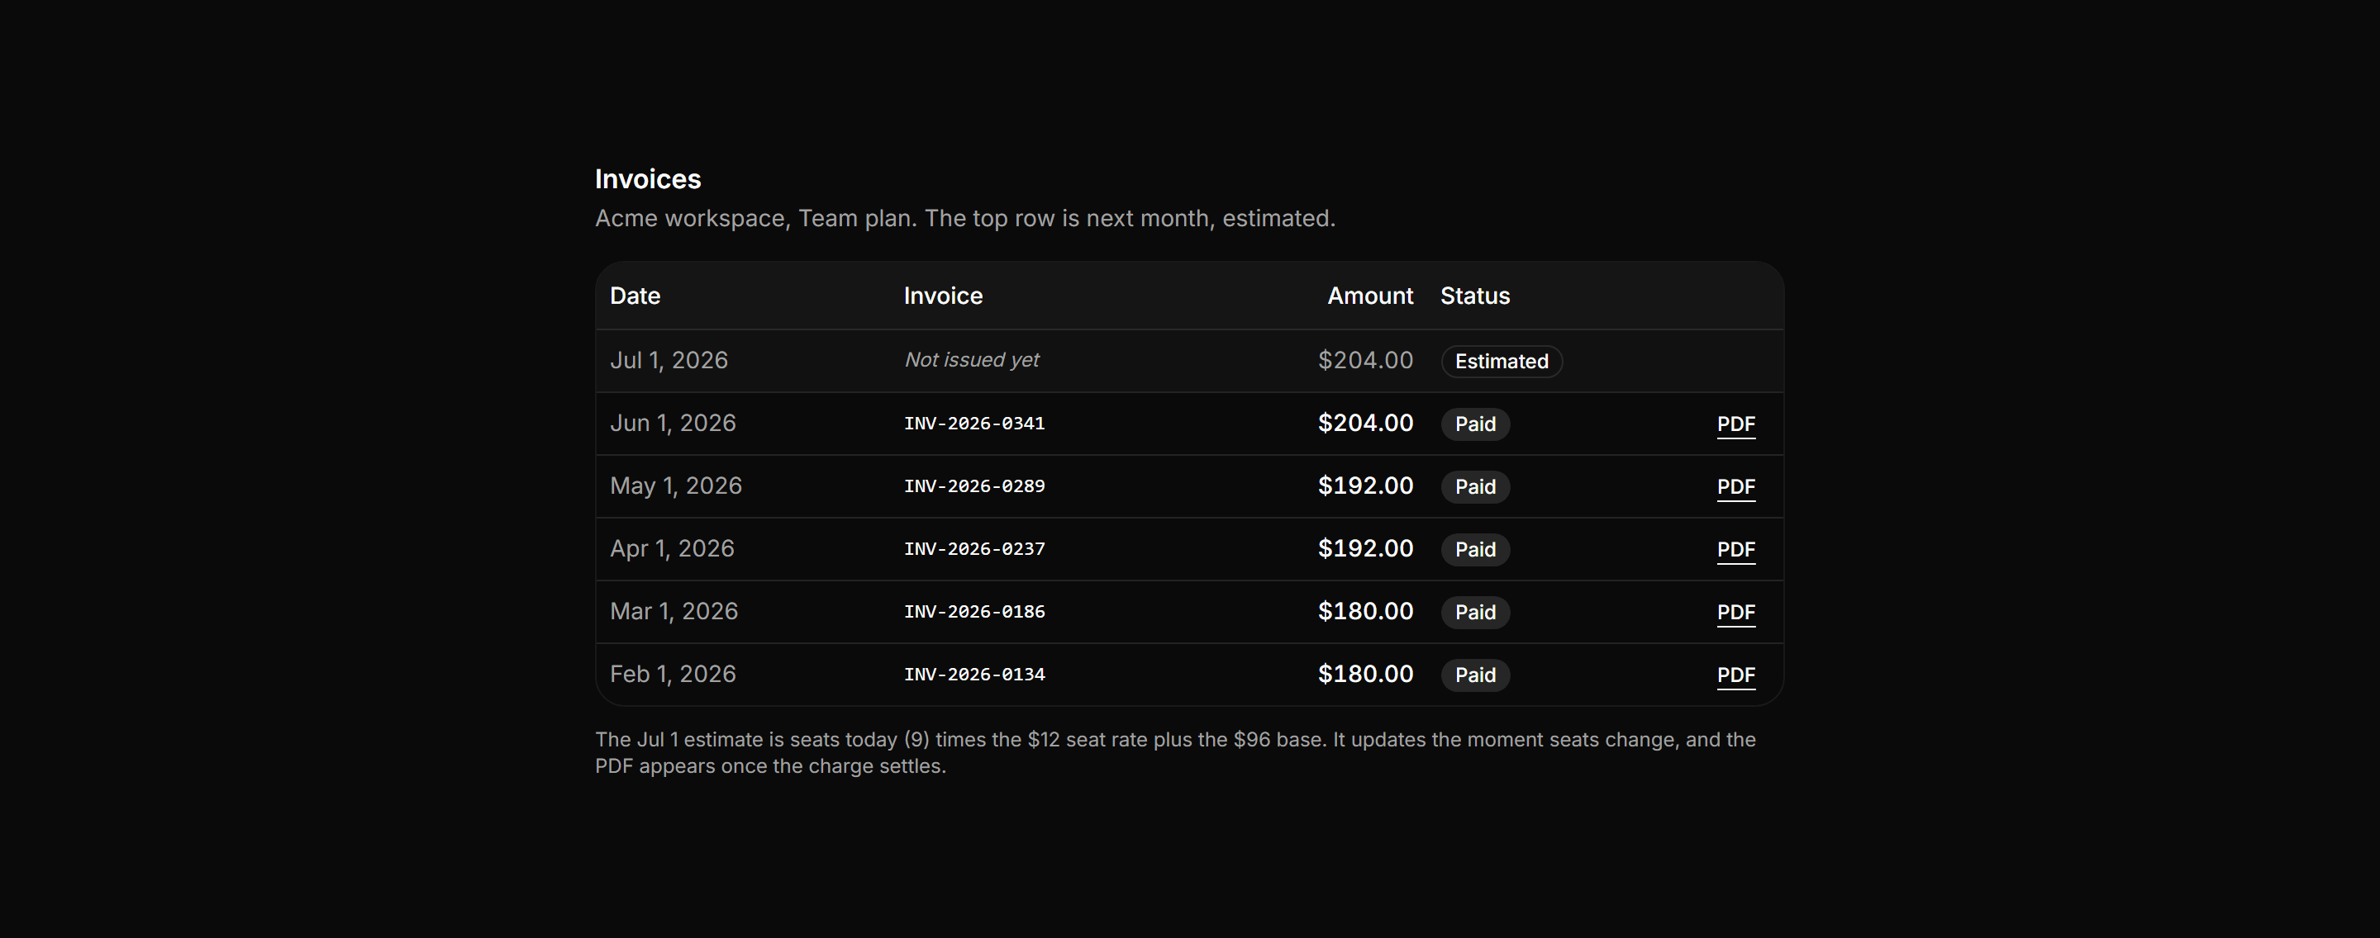
Task: Select the Apr 1, 2026 date cell
Action: click(x=672, y=548)
